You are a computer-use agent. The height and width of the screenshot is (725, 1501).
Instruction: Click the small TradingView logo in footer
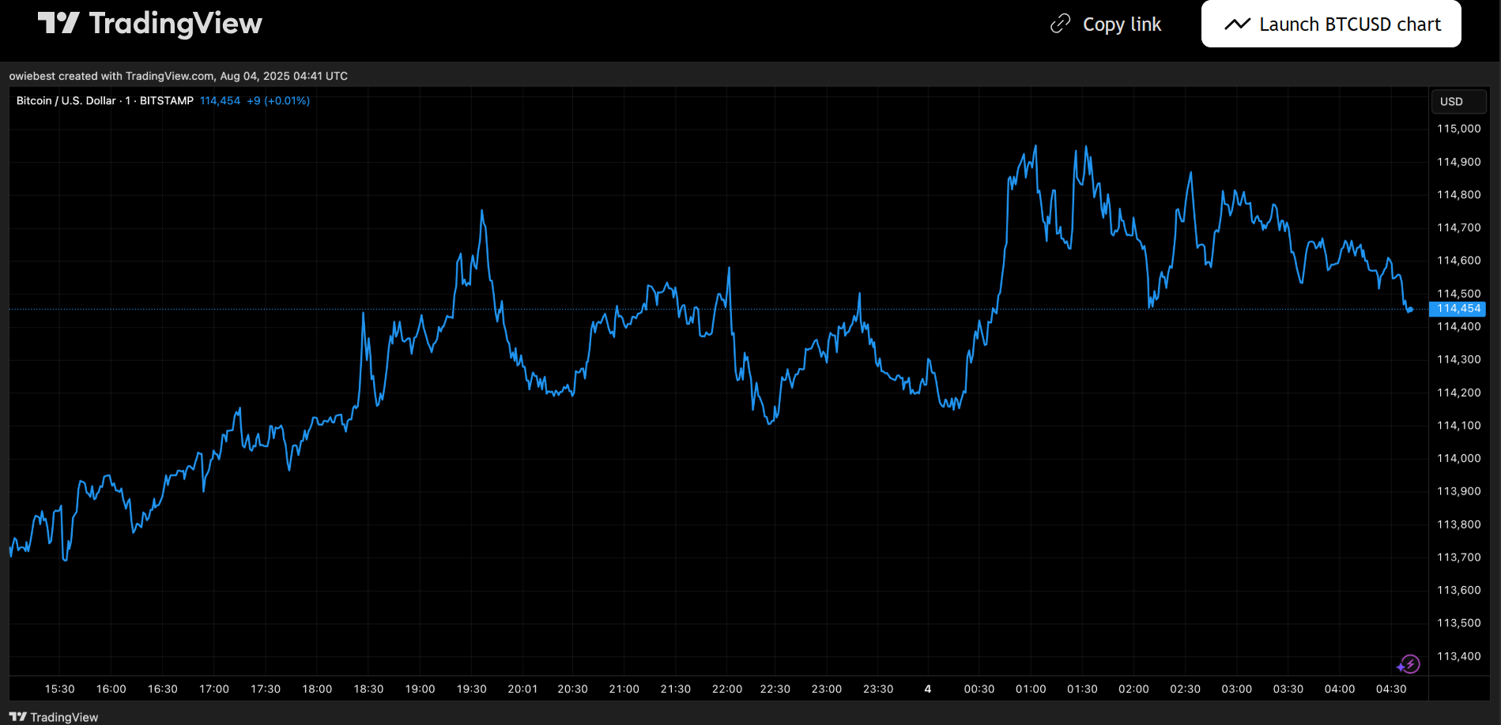point(17,717)
